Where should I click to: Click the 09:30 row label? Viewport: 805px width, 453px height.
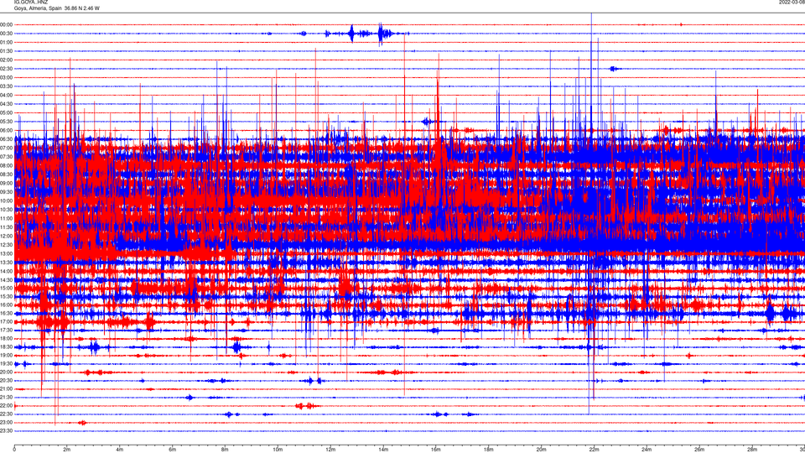pyautogui.click(x=6, y=191)
